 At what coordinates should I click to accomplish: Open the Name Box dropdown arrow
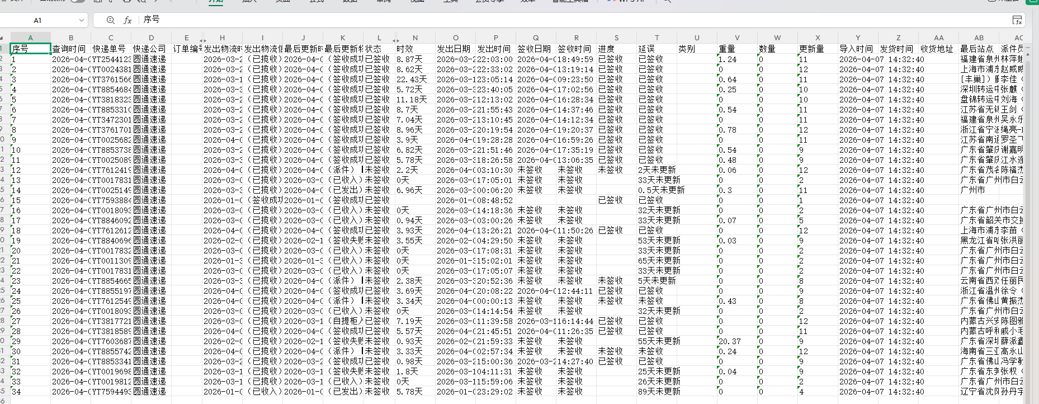[x=82, y=20]
